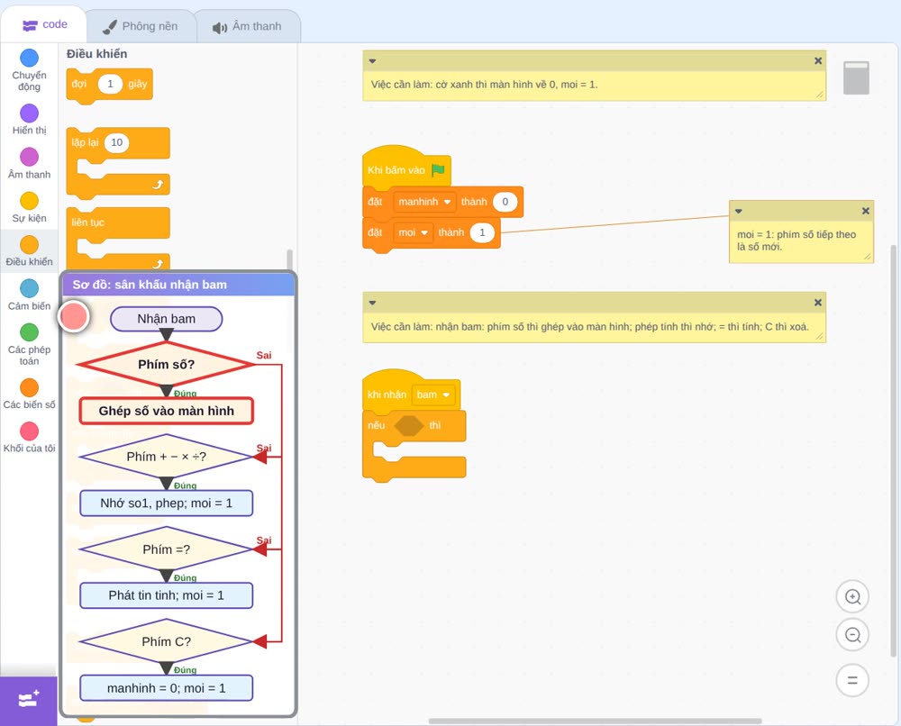Switch to the Âm thanh tab
The height and width of the screenshot is (726, 901).
pos(248,26)
